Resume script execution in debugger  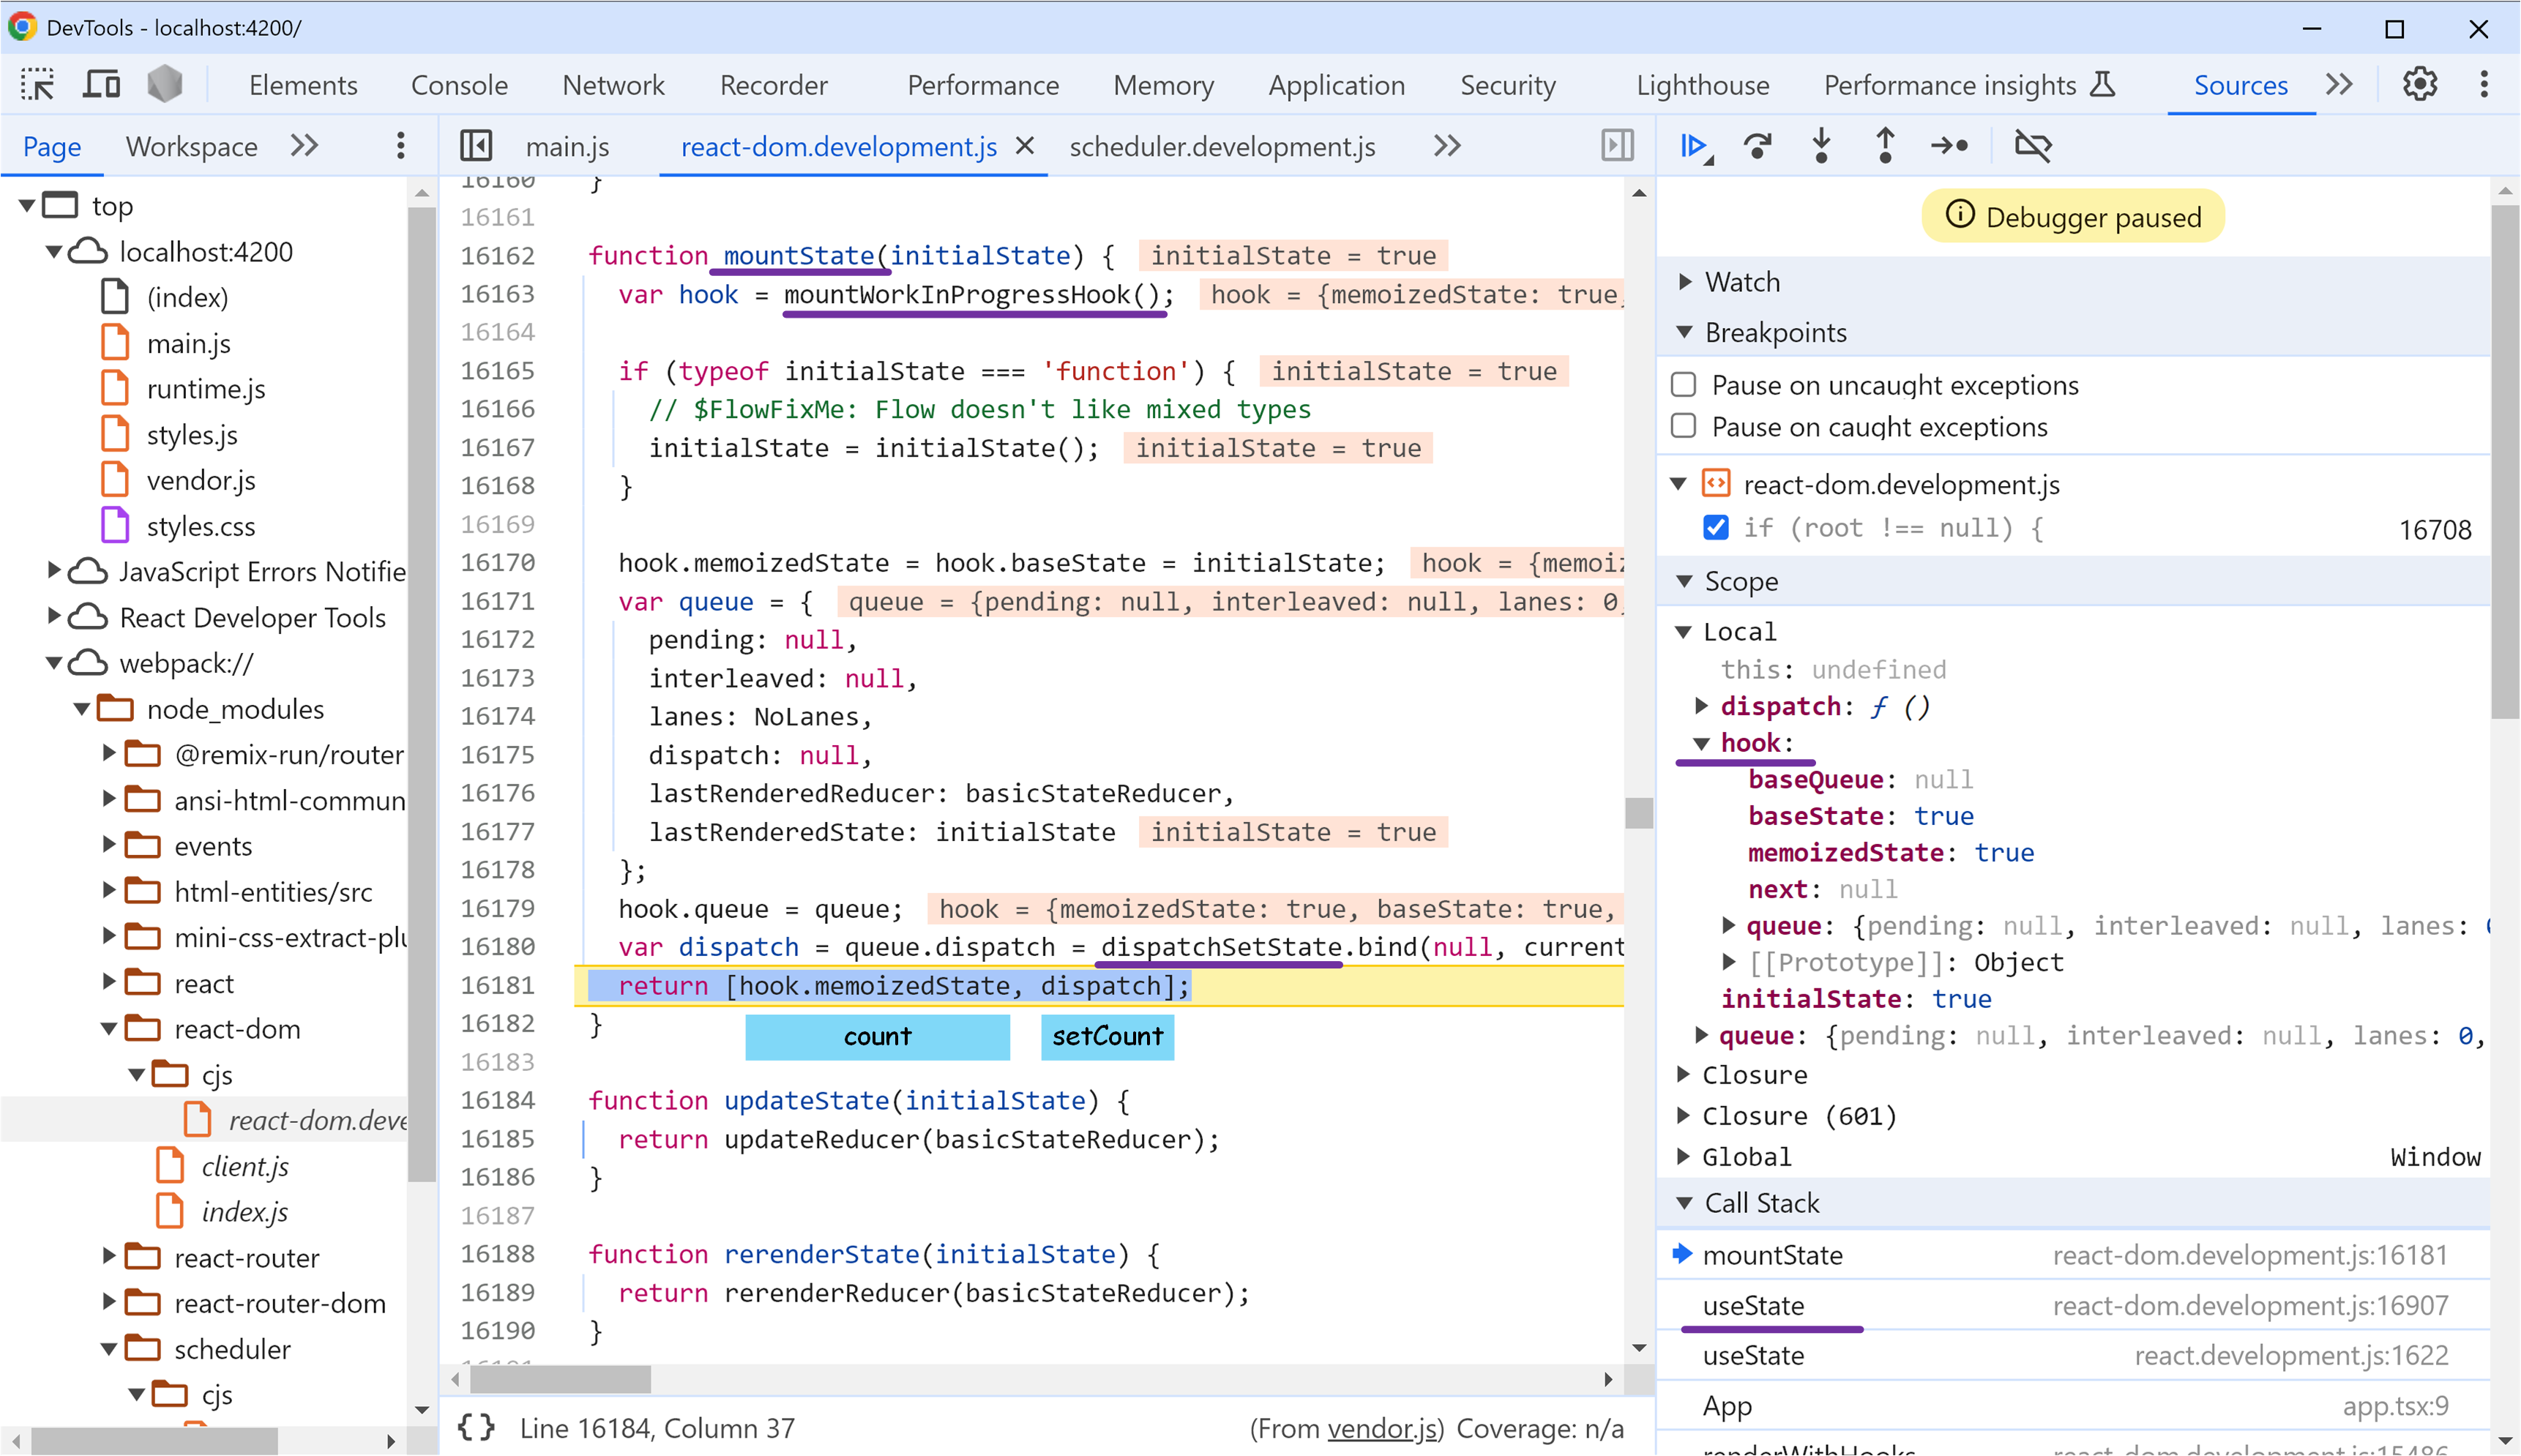tap(1693, 146)
